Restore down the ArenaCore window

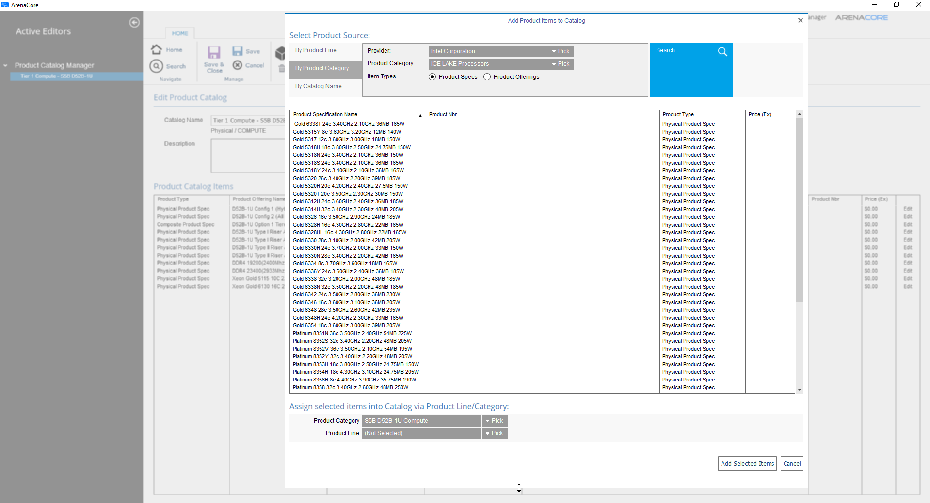[x=897, y=5]
